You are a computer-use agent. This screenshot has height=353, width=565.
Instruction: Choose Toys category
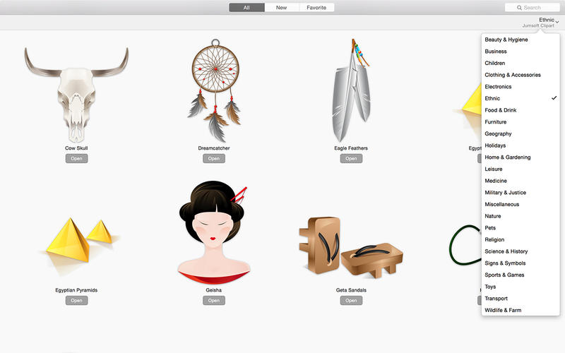(521, 287)
